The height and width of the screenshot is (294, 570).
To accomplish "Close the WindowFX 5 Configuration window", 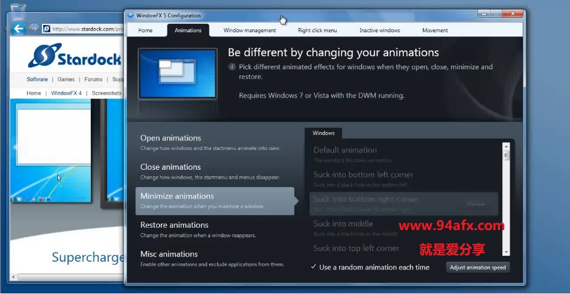I will point(513,13).
